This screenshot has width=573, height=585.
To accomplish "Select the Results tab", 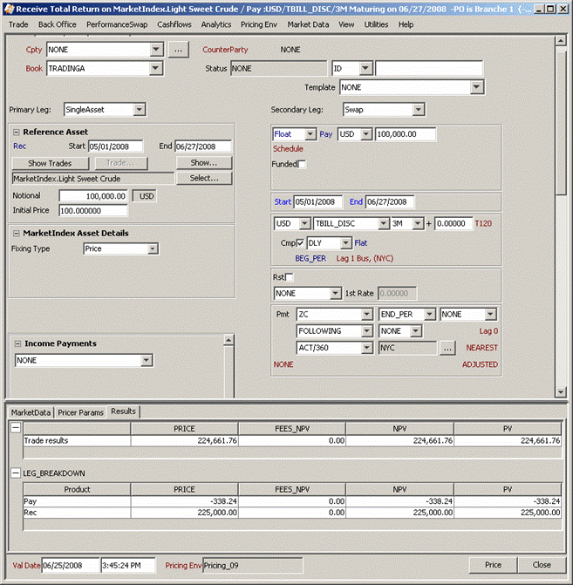I will coord(123,412).
